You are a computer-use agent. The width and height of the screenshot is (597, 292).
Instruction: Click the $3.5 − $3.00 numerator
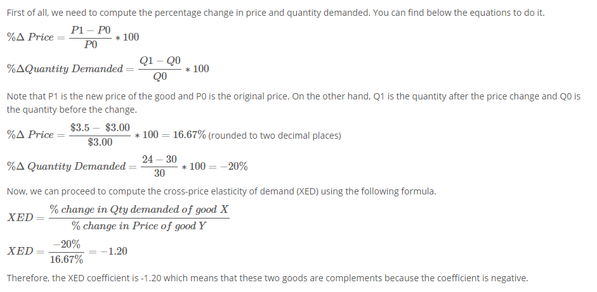click(x=100, y=128)
